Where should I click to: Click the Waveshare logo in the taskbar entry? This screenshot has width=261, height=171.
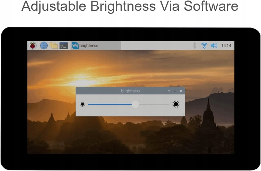[x=75, y=45]
